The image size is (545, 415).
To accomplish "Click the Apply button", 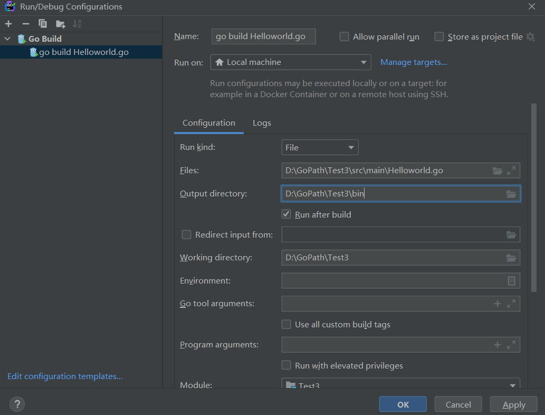I will pyautogui.click(x=513, y=404).
